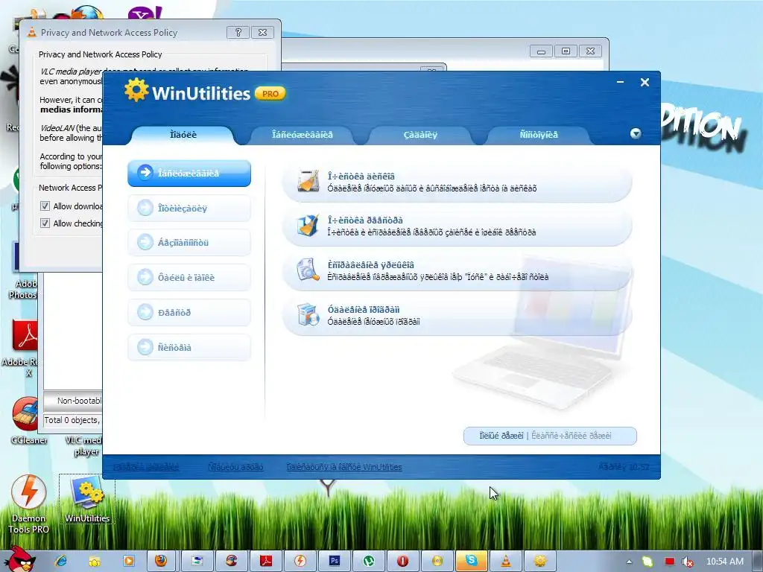Image resolution: width=763 pixels, height=572 pixels.
Task: Click the help '?' button in VLC dialog
Action: tap(238, 32)
